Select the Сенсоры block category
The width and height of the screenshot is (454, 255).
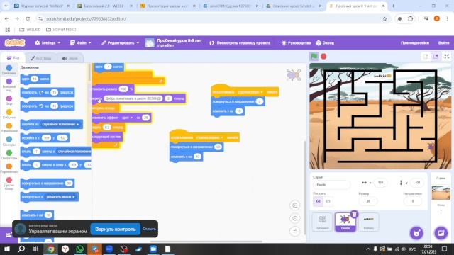[x=9, y=140]
